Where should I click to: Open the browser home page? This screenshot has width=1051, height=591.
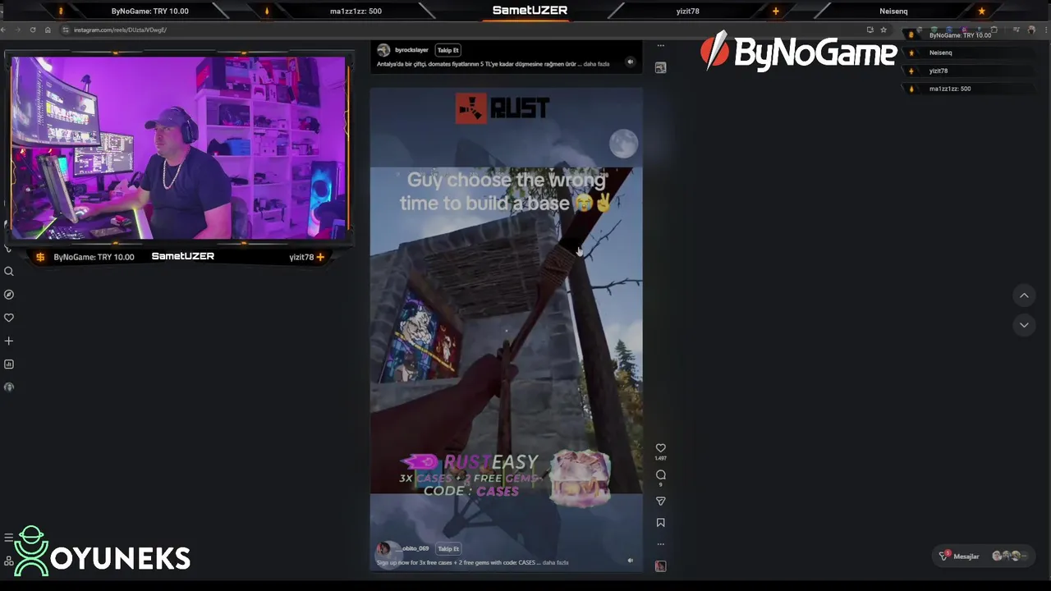pyautogui.click(x=48, y=30)
